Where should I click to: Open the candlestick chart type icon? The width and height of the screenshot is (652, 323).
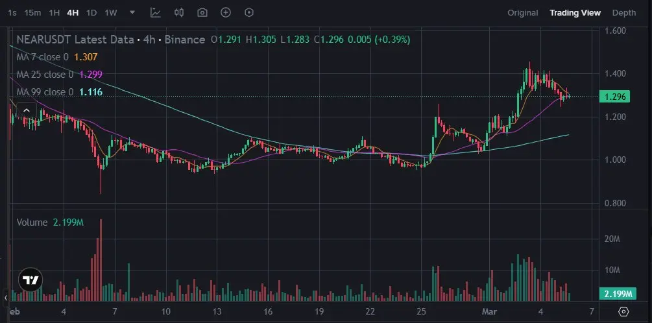(179, 12)
